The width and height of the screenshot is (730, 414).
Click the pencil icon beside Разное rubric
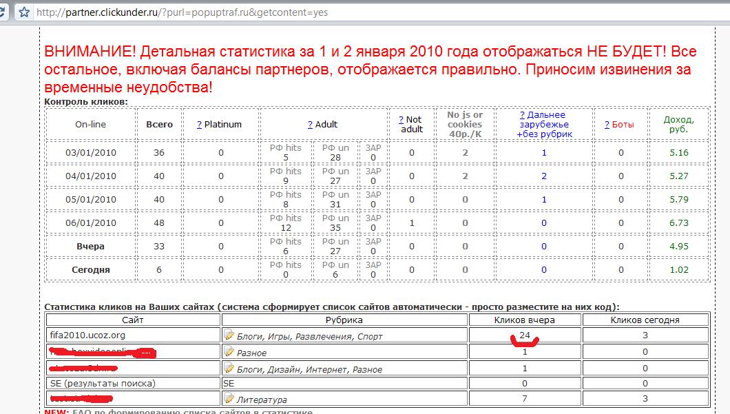229,351
